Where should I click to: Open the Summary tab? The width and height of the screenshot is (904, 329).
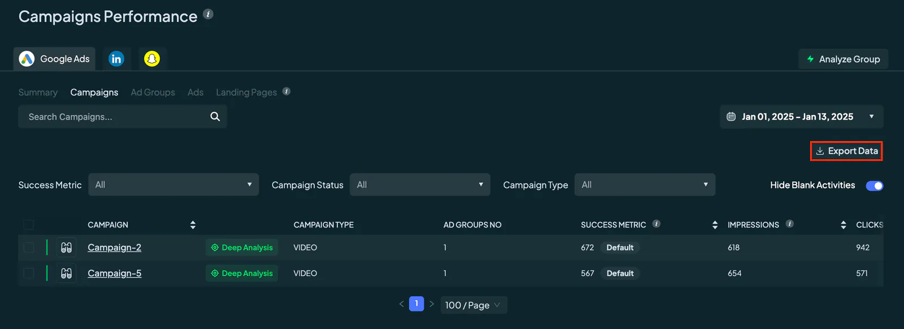coord(38,93)
